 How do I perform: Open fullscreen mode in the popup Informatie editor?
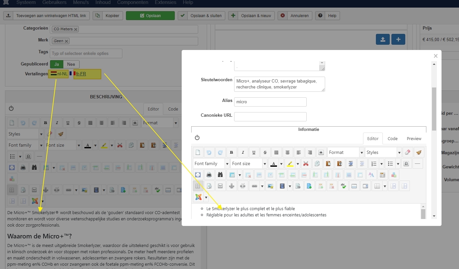click(x=198, y=175)
